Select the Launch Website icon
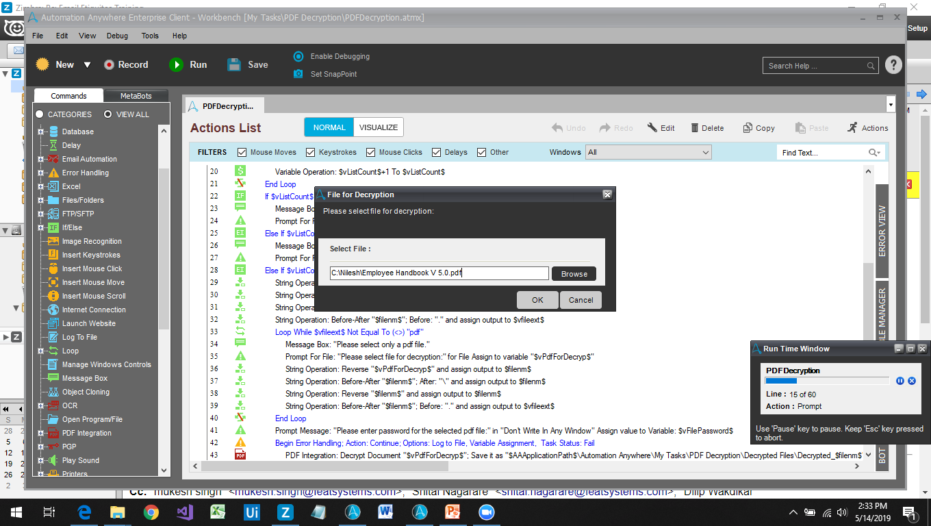The height and width of the screenshot is (526, 931). pos(53,323)
